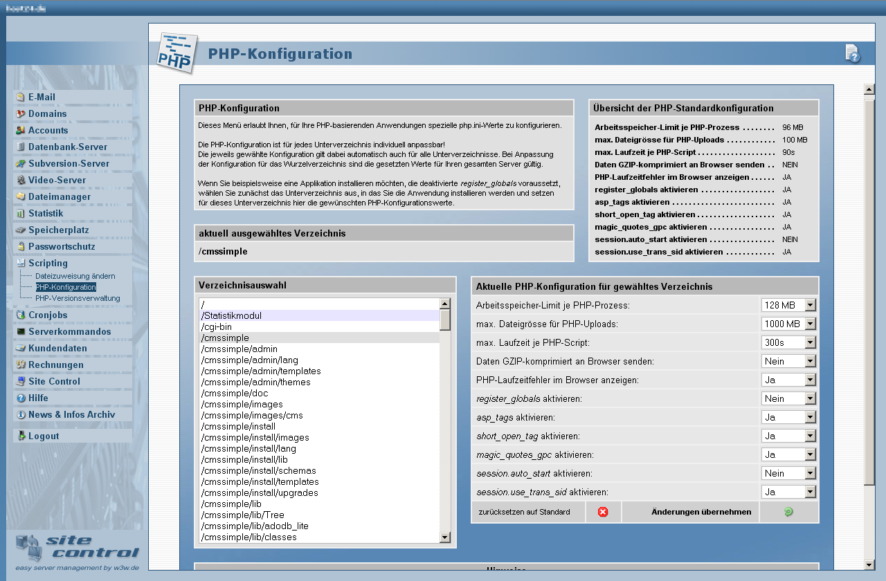
Task: Click the Serverkommandos terminal icon
Action: point(21,331)
